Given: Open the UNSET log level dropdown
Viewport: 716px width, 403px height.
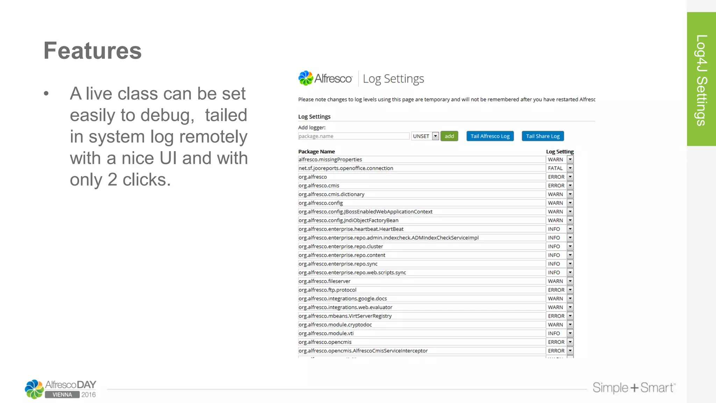Looking at the screenshot, I should pyautogui.click(x=425, y=136).
